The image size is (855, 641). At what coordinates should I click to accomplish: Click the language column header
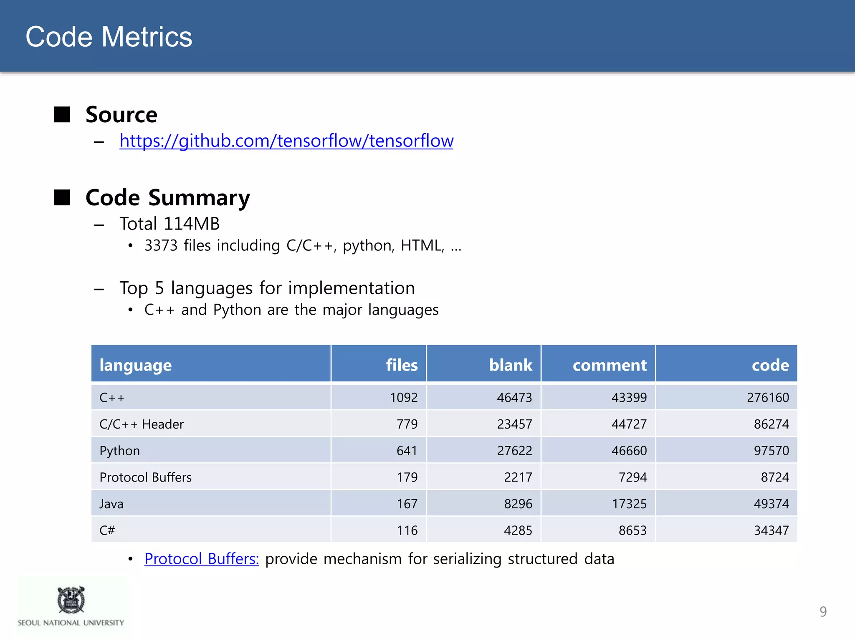(136, 365)
